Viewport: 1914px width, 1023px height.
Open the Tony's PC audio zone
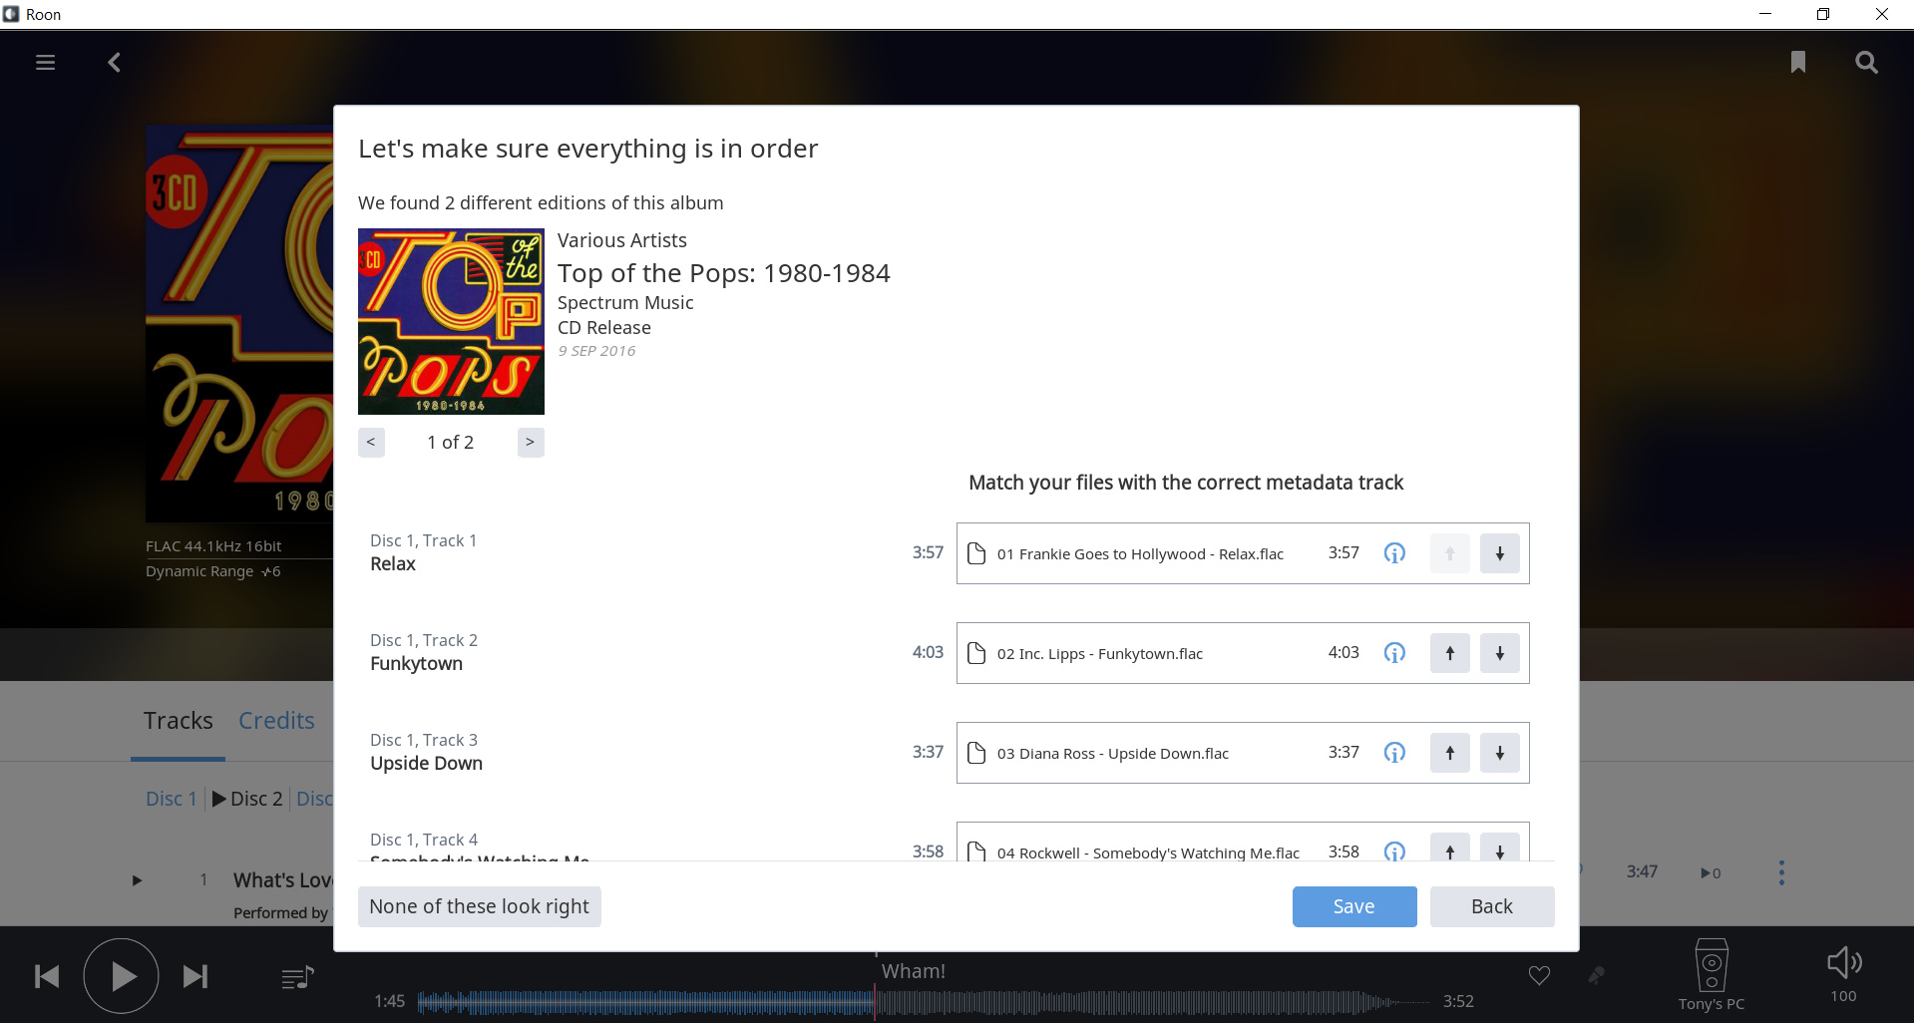[1712, 975]
